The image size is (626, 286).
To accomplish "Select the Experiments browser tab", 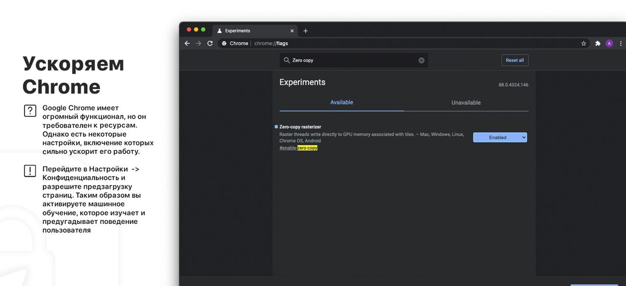I will (x=256, y=31).
